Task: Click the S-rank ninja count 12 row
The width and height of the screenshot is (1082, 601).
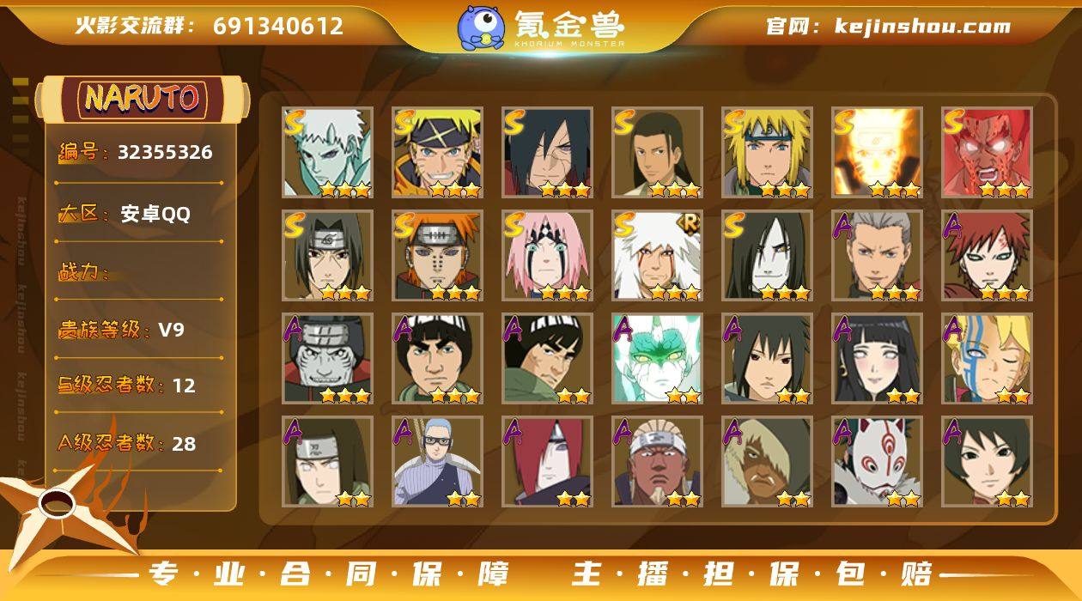Action: click(x=137, y=385)
